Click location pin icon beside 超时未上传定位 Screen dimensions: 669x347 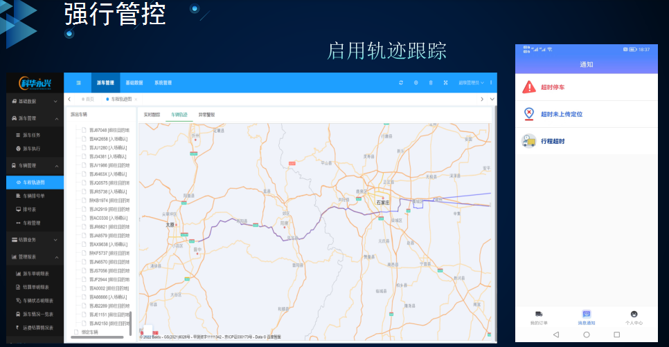coord(529,113)
